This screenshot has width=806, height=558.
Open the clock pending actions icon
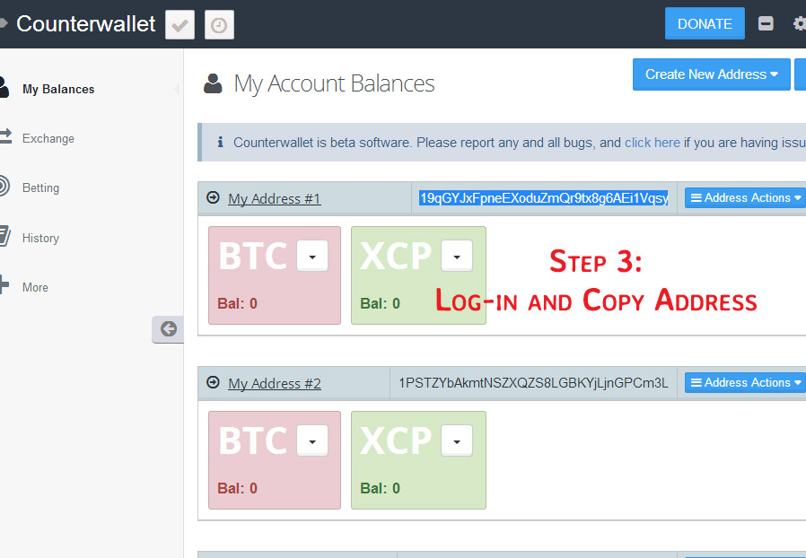coord(220,24)
